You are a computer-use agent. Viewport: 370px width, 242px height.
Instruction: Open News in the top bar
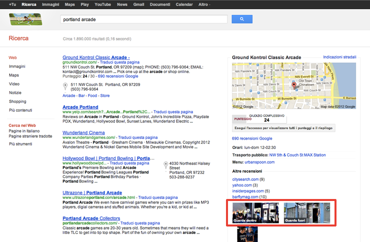(x=122, y=4)
